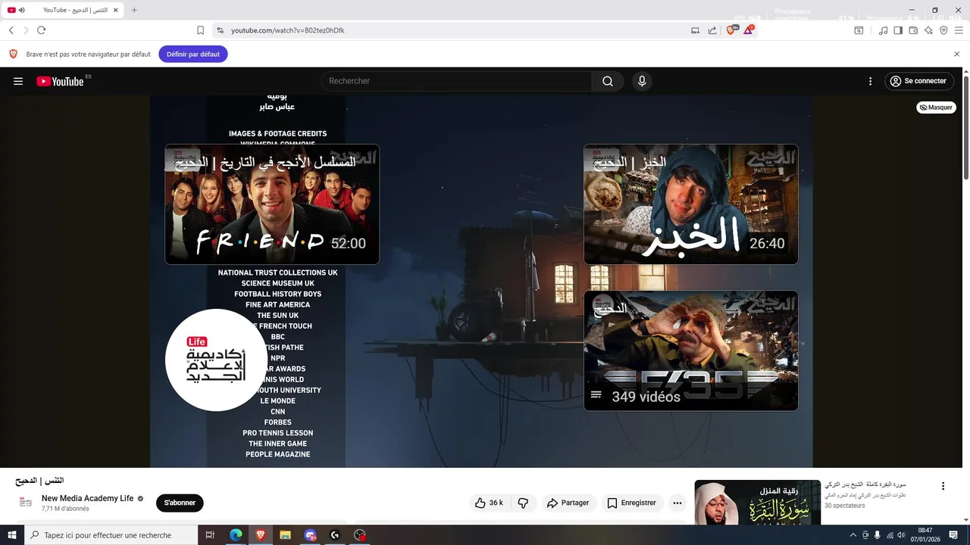Open the Windows Start menu
Image resolution: width=970 pixels, height=545 pixels.
point(12,535)
